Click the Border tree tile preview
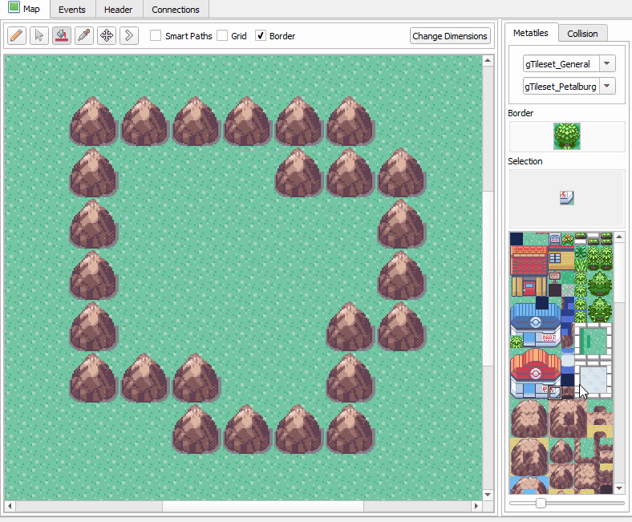 [x=566, y=136]
